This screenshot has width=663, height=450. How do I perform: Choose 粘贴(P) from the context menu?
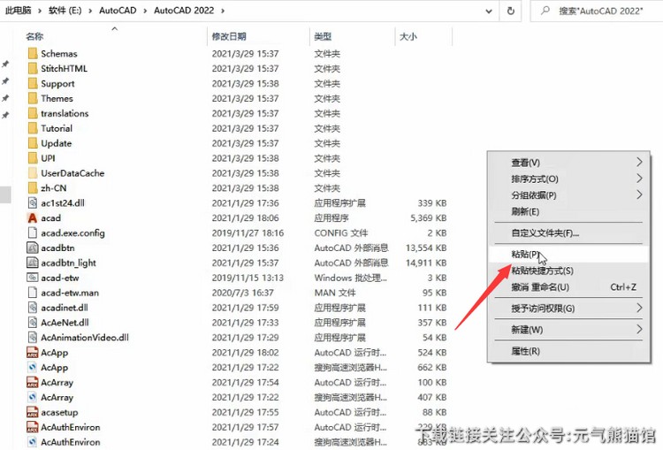coord(526,255)
